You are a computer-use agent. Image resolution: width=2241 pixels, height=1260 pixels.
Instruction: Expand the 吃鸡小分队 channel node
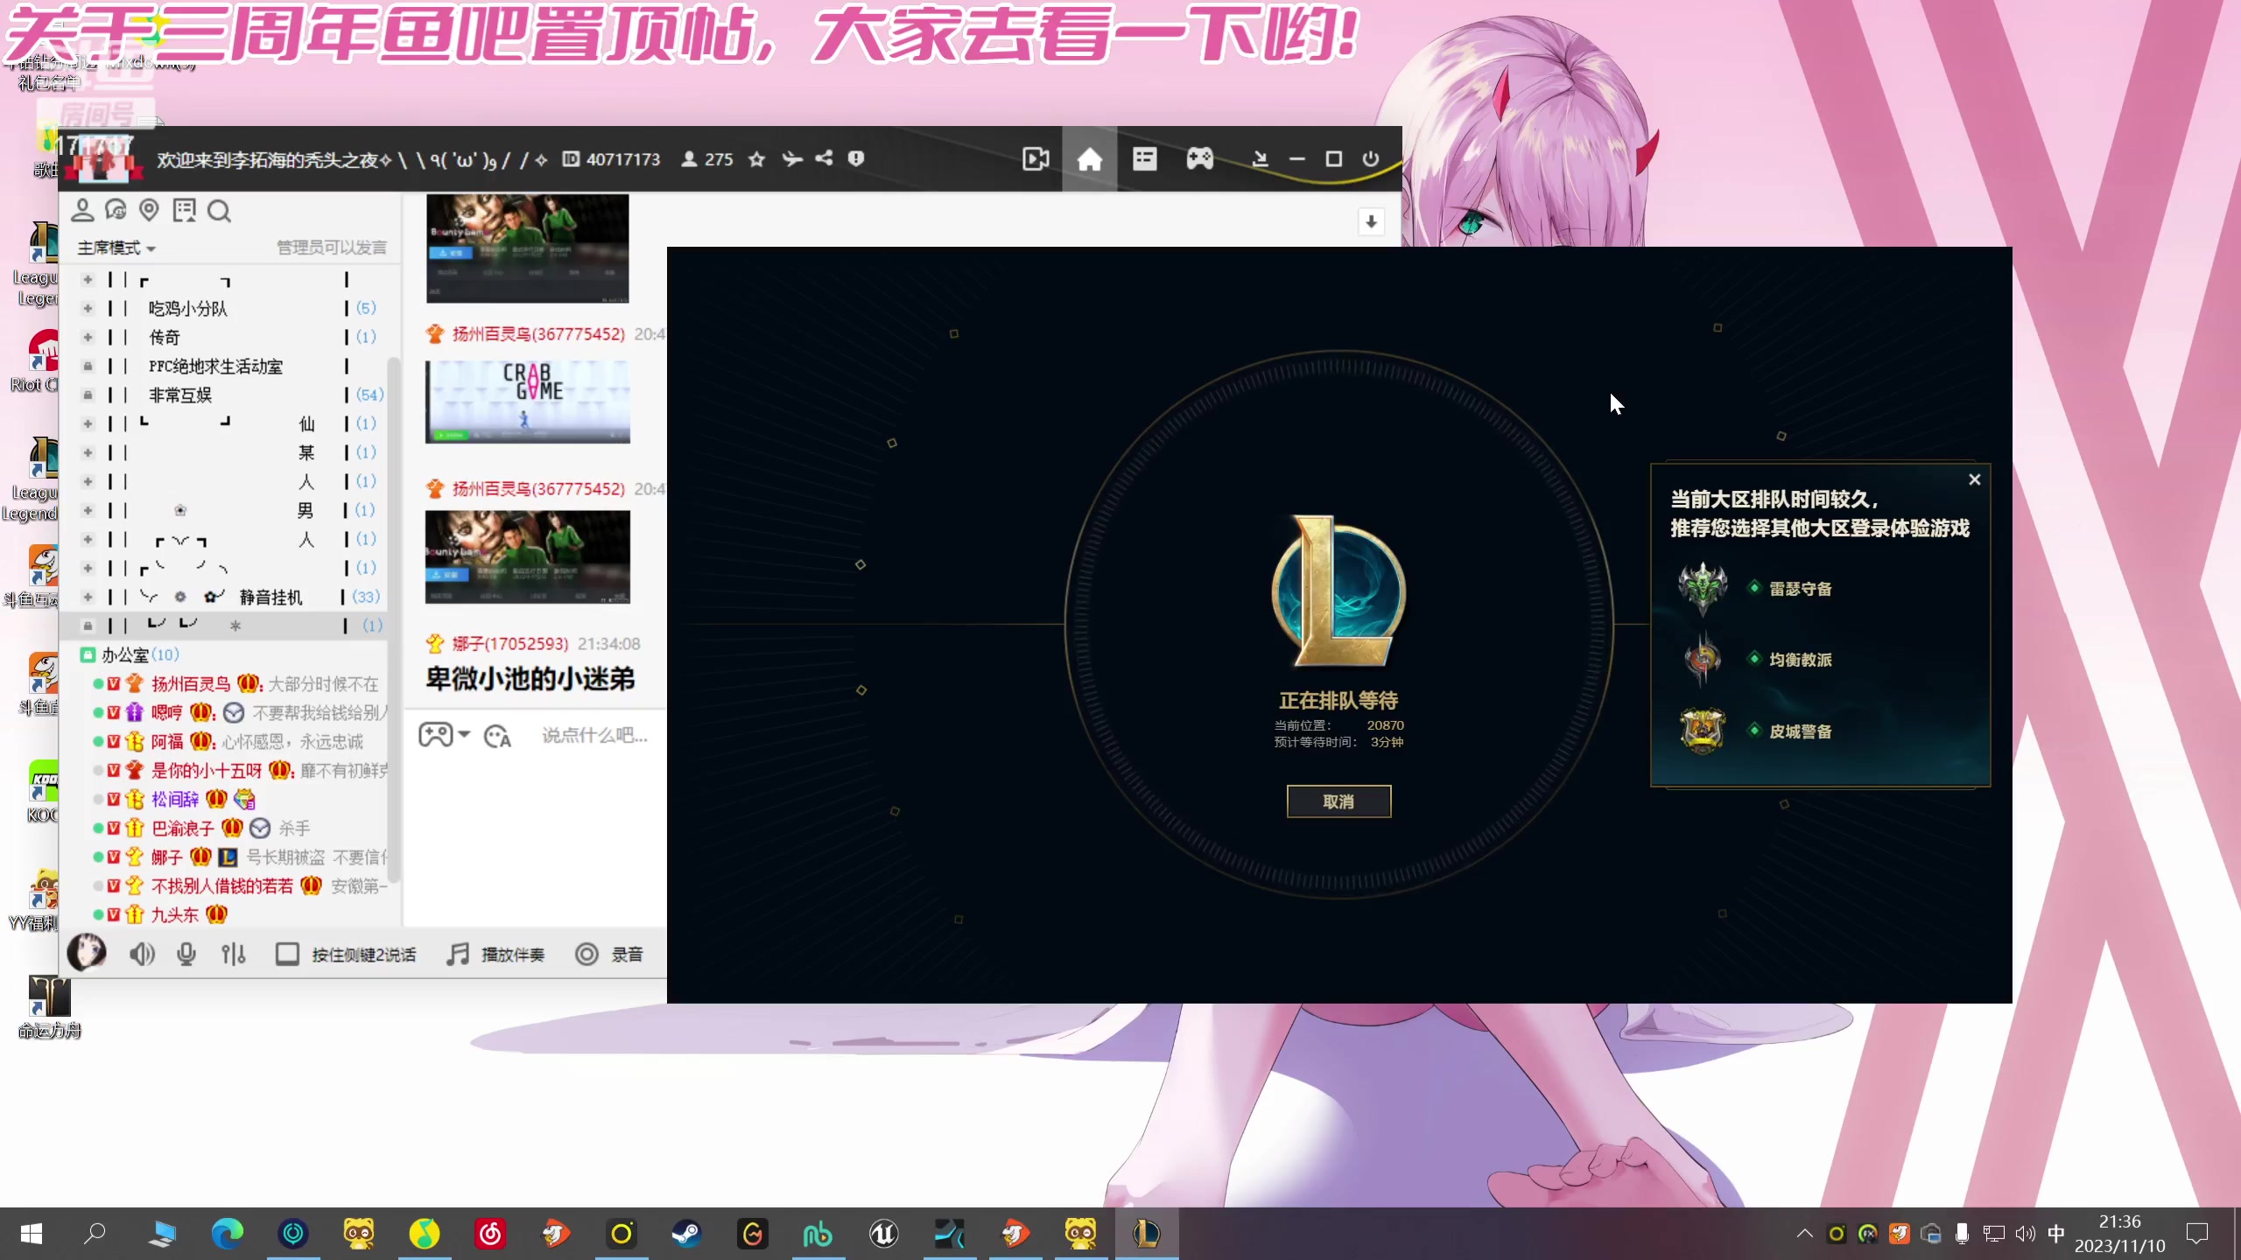click(88, 308)
